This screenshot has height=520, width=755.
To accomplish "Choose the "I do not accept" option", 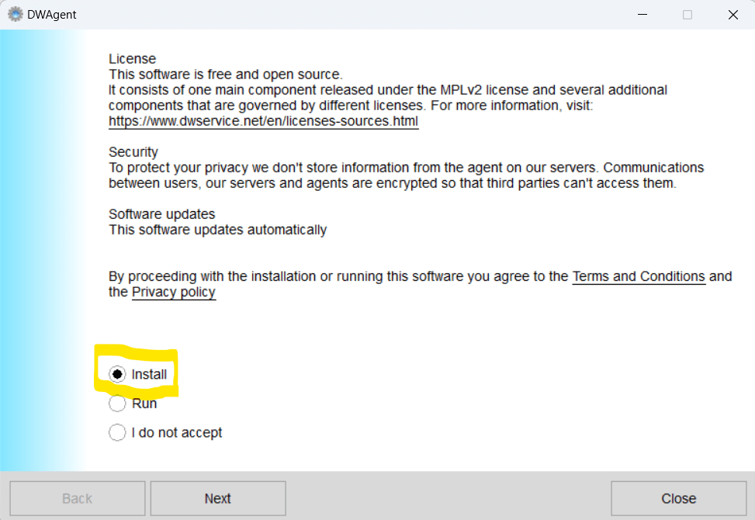I will click(117, 432).
